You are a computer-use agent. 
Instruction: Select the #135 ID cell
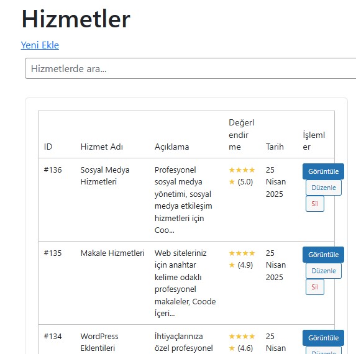pos(53,253)
